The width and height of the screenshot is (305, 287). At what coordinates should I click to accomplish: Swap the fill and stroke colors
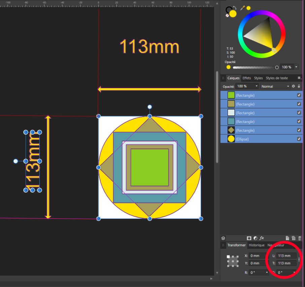[235, 8]
